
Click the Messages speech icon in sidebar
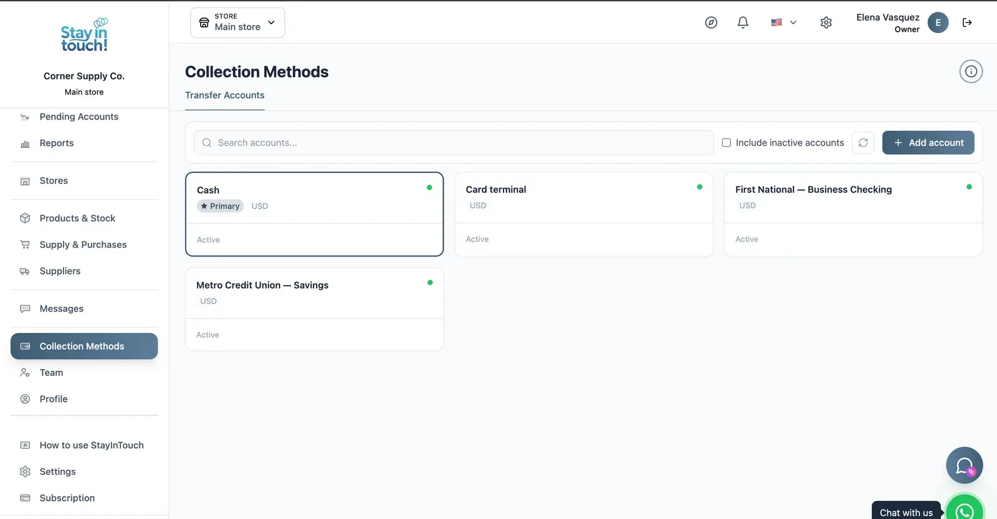tap(25, 309)
